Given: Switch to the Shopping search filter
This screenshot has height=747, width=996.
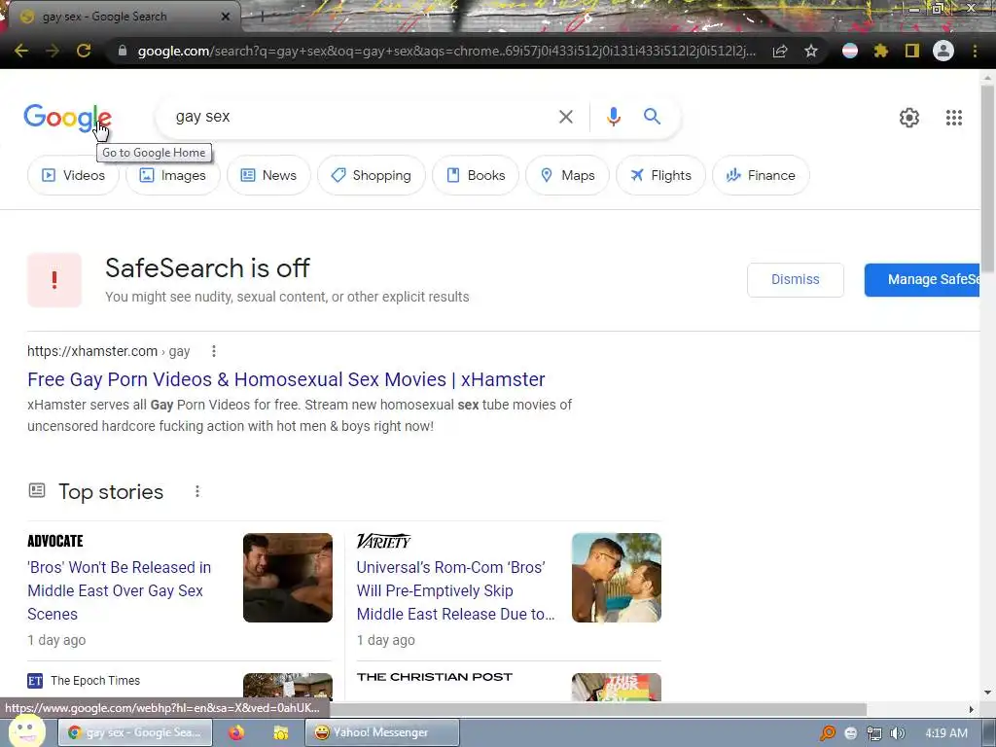Looking at the screenshot, I should [x=372, y=175].
